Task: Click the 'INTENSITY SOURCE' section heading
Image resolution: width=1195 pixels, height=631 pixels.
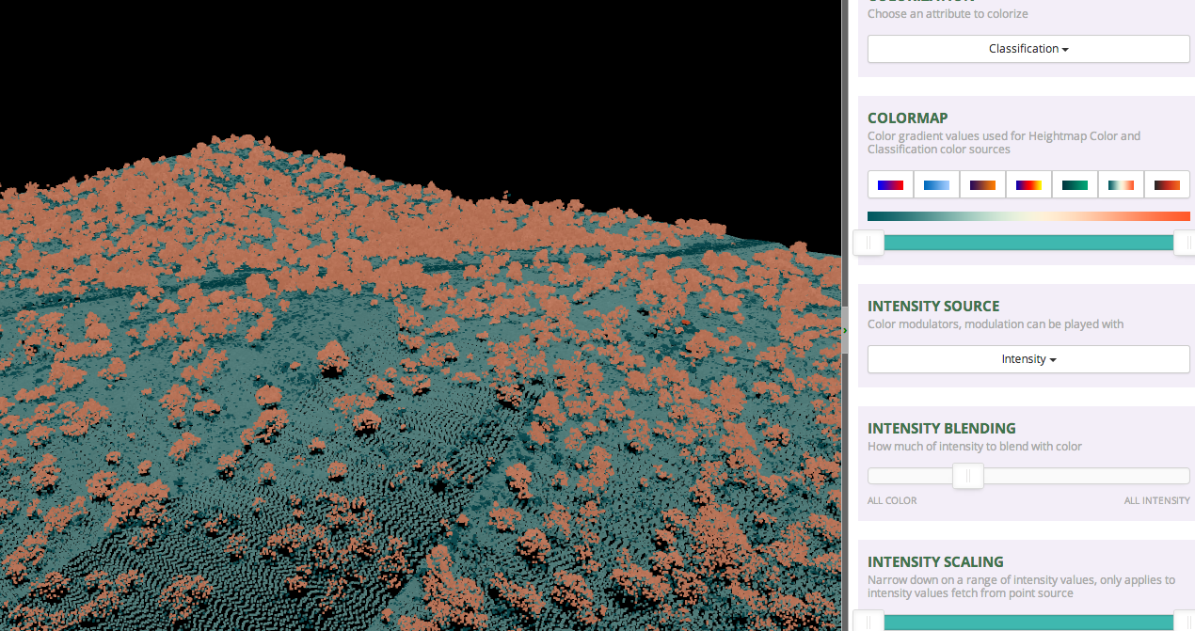Action: 933,307
